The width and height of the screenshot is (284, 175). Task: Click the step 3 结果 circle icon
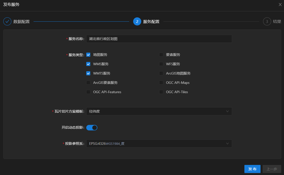267,21
